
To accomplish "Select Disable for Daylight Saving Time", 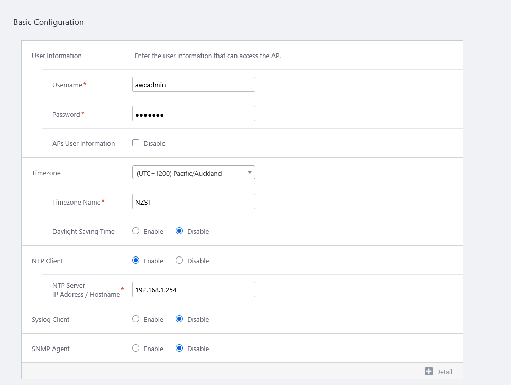I will (x=179, y=231).
